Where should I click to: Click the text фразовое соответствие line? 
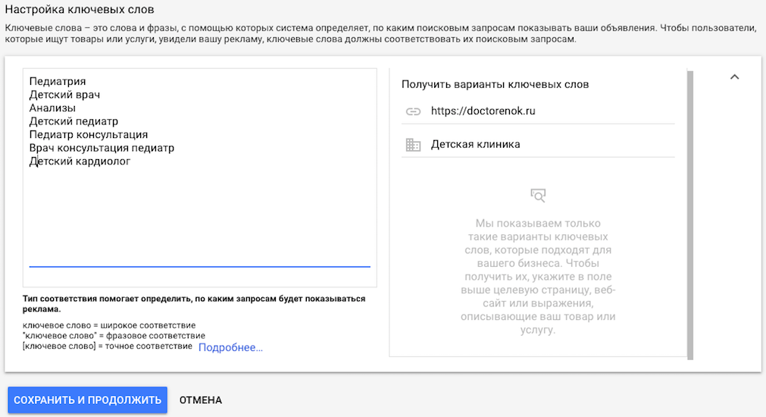tap(114, 336)
